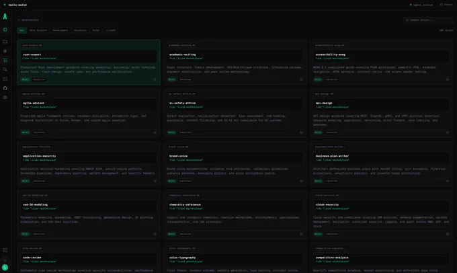The width and height of the screenshot is (457, 273).
Task: Toggle the heart on the accessibility-wcag card
Action: pyautogui.click(x=448, y=79)
